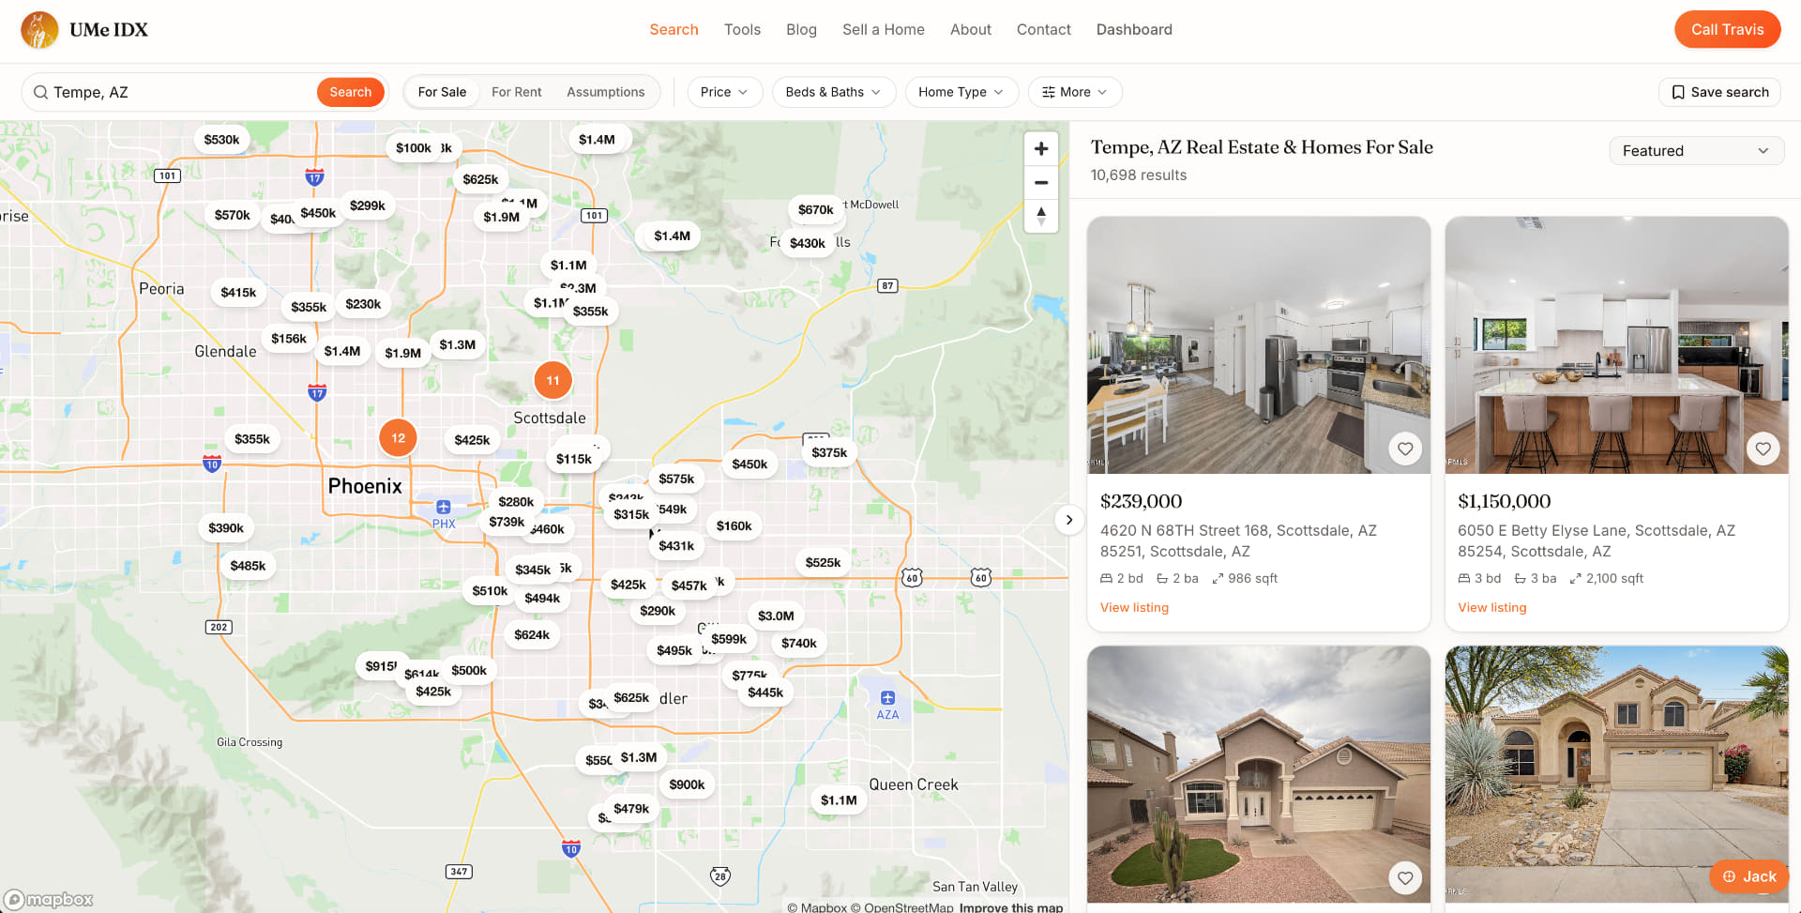Open the Beds & Baths dropdown
This screenshot has width=1801, height=913.
pos(833,92)
